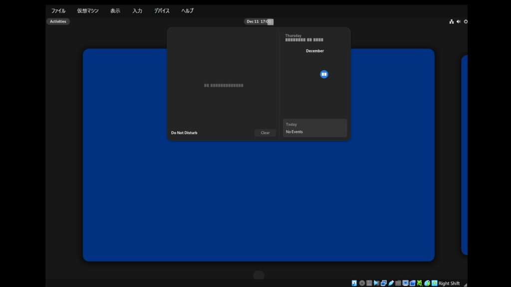Click the volume speaker icon in top bar
The image size is (511, 287).
point(459,21)
